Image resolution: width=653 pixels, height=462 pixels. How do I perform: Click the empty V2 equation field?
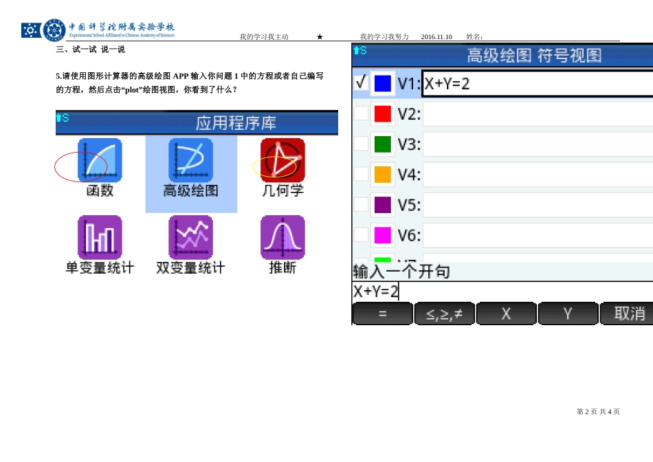[538, 113]
